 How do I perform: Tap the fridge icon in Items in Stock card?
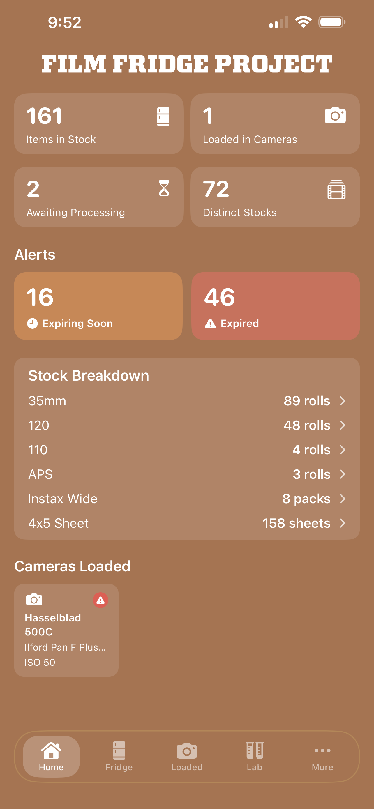coord(163,116)
